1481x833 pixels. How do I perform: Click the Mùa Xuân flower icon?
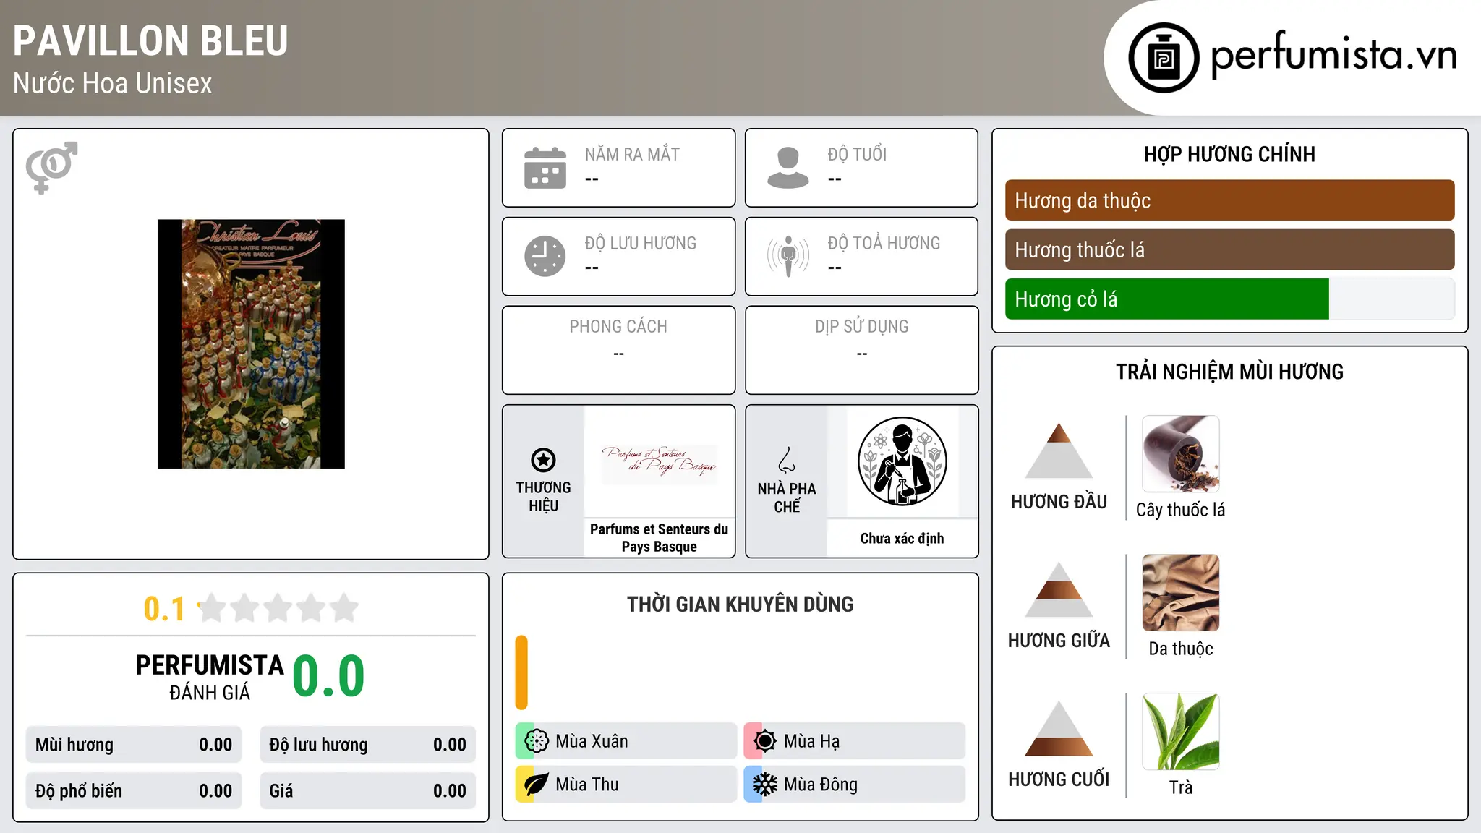(537, 741)
